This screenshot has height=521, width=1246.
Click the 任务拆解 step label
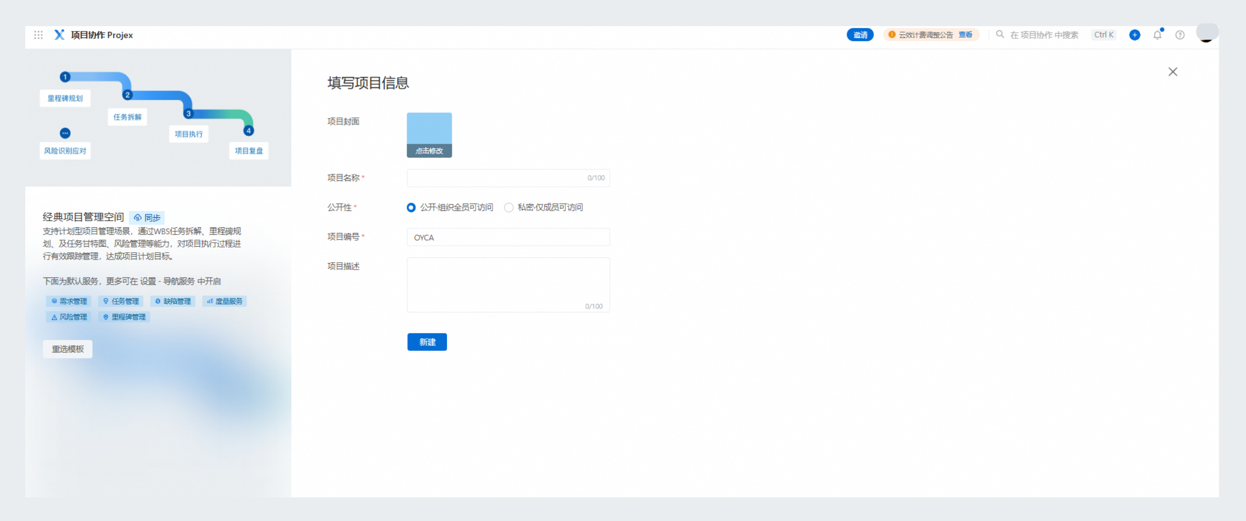pos(127,117)
